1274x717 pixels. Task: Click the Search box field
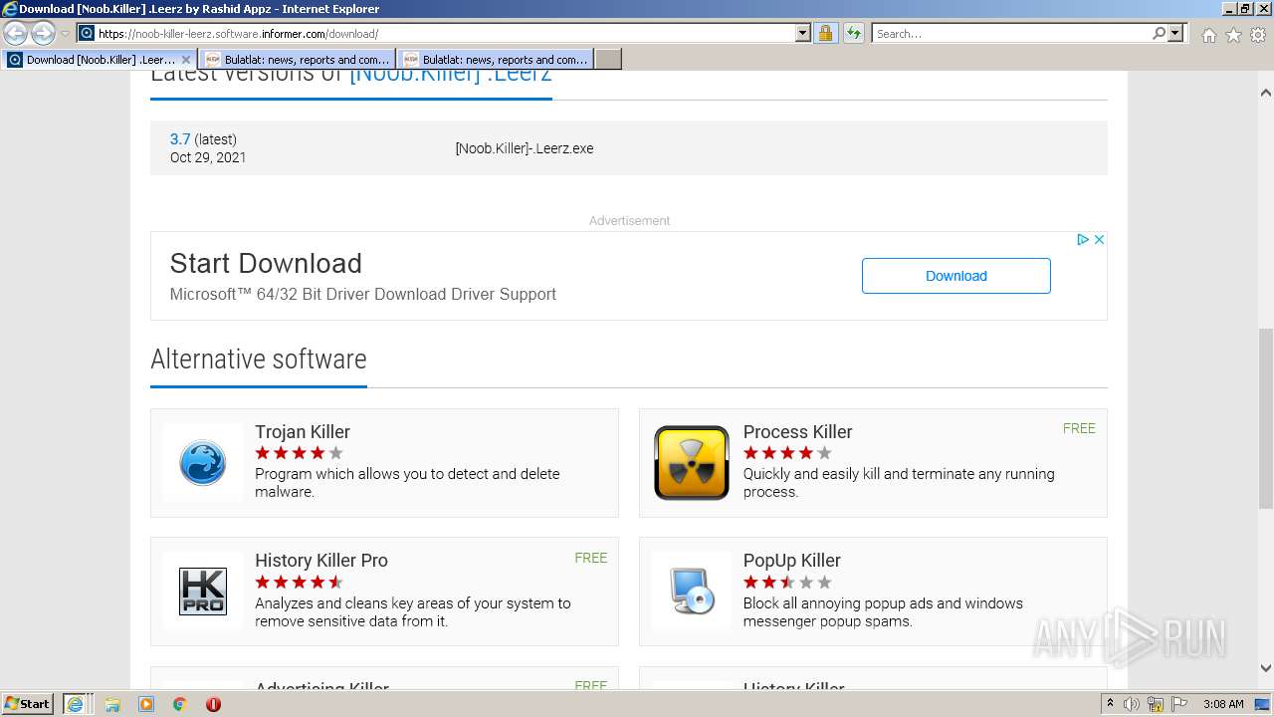[1011, 33]
